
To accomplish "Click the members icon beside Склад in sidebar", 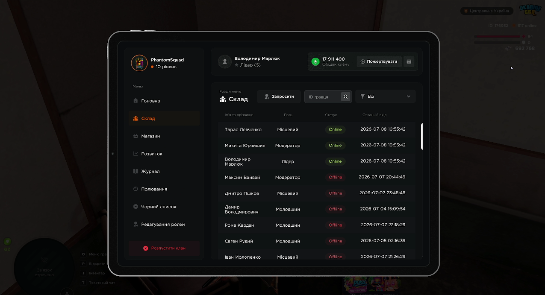I will tap(136, 118).
